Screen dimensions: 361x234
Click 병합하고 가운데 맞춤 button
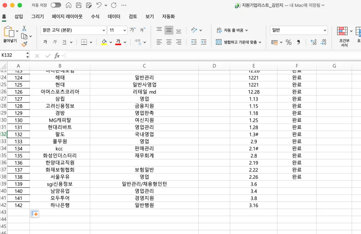(238, 42)
